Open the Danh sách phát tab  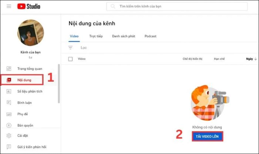pyautogui.click(x=124, y=36)
